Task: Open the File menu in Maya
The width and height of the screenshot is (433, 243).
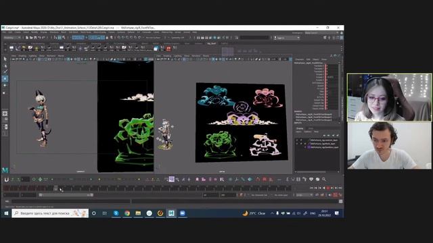Action: 4,32
